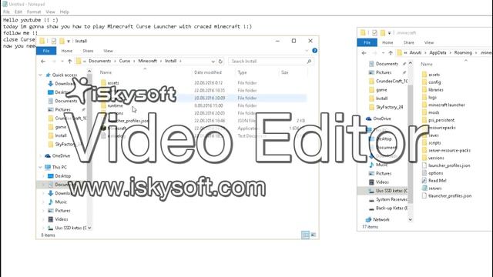
Task: Click Back arrow in Install window
Action: coord(43,62)
